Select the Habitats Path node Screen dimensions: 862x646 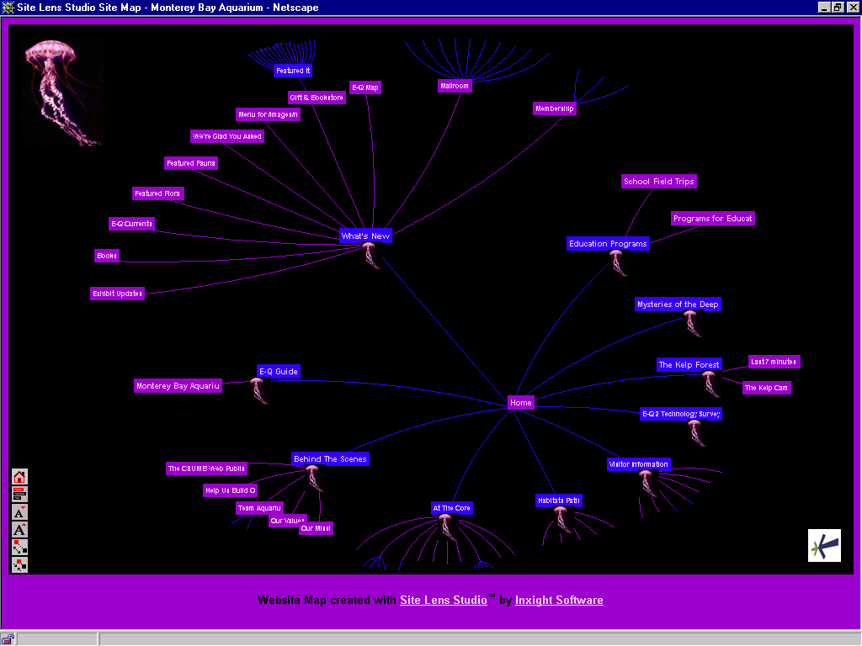tap(559, 500)
